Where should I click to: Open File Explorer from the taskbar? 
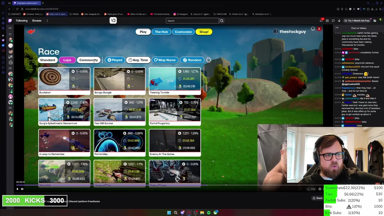click(202, 213)
